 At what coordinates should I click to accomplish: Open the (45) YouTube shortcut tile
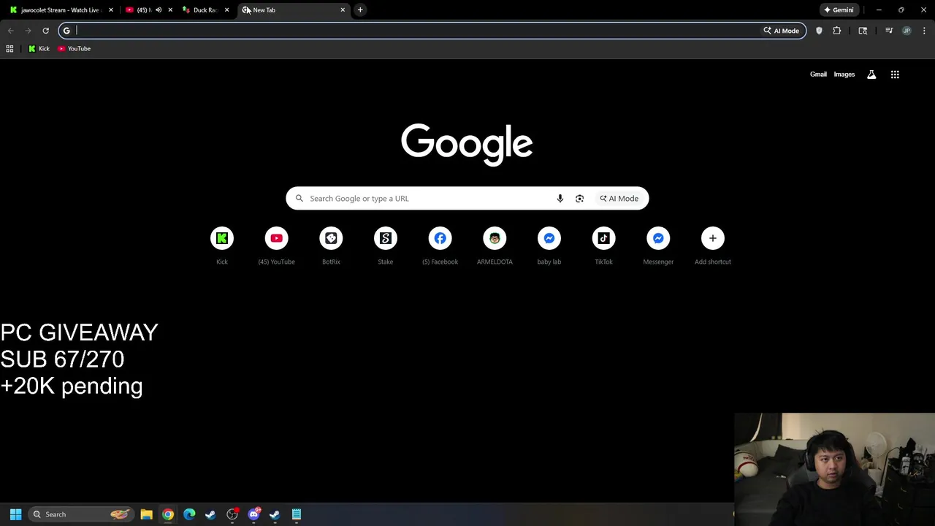click(x=276, y=246)
